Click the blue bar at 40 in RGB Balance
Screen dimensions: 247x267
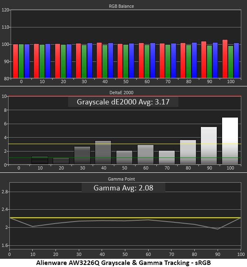[111, 61]
